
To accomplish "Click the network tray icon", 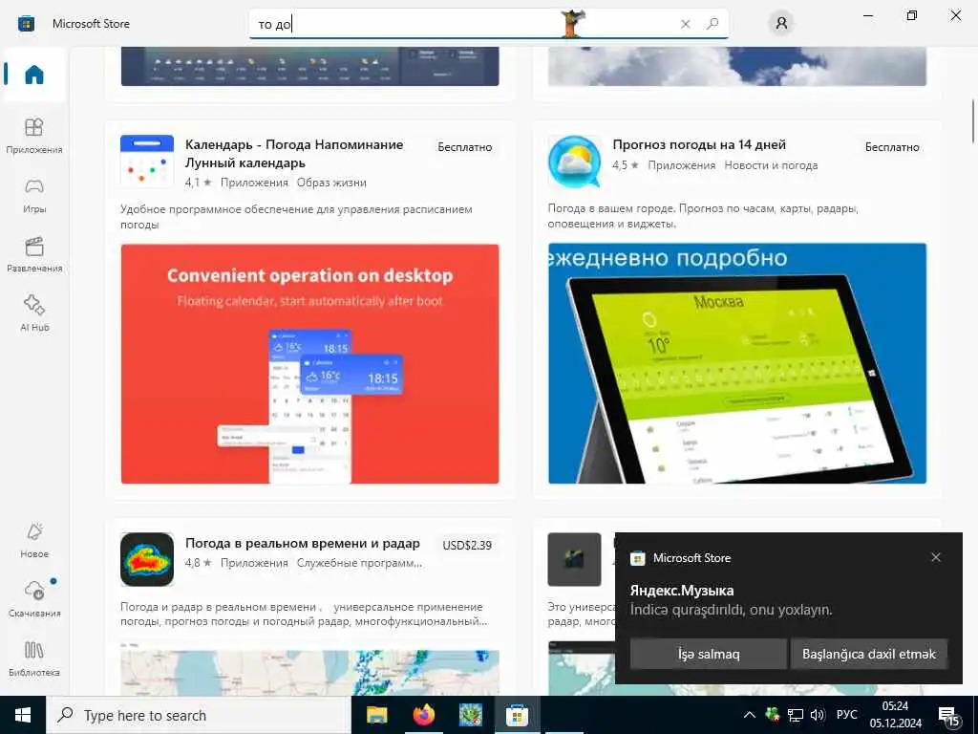I will pyautogui.click(x=796, y=715).
